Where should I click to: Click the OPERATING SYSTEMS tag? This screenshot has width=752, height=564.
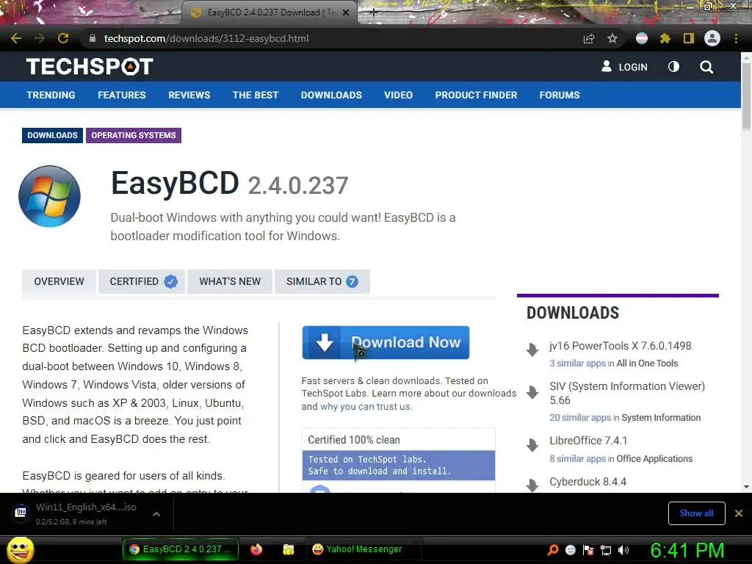pyautogui.click(x=134, y=135)
